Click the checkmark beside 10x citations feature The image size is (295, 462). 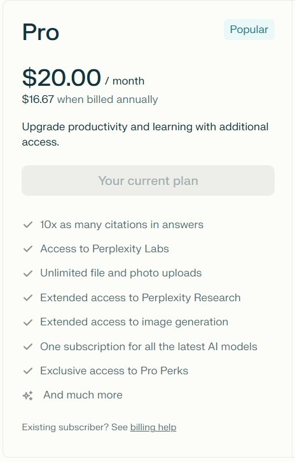coord(28,225)
